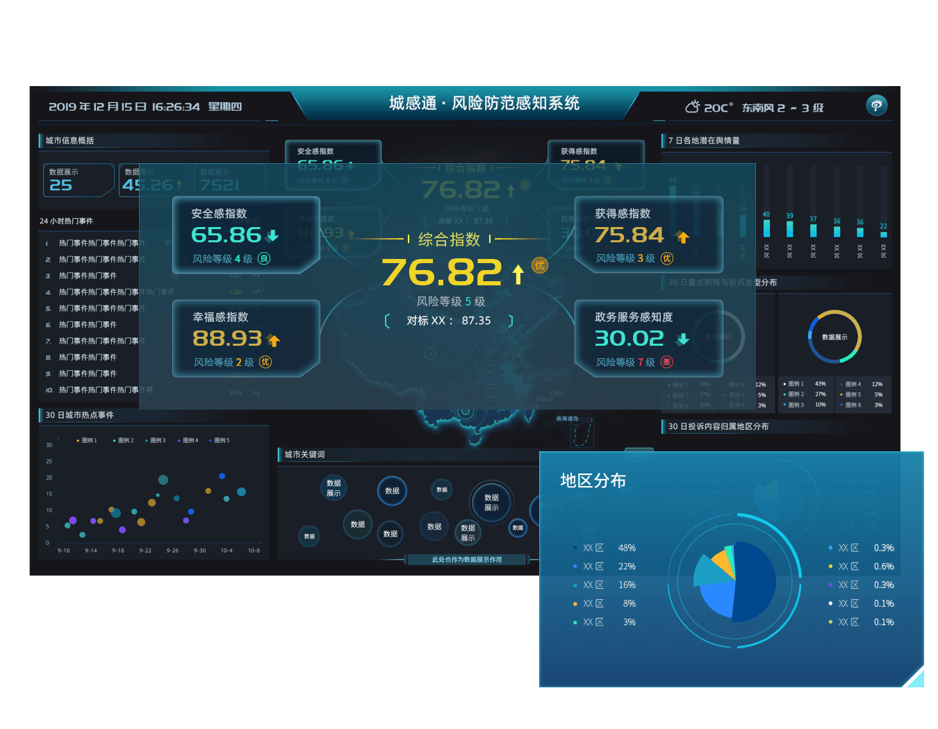Click the 30日投诉内容归属地区分布 header
Viewport: 938px width, 729px height.
[x=718, y=426]
